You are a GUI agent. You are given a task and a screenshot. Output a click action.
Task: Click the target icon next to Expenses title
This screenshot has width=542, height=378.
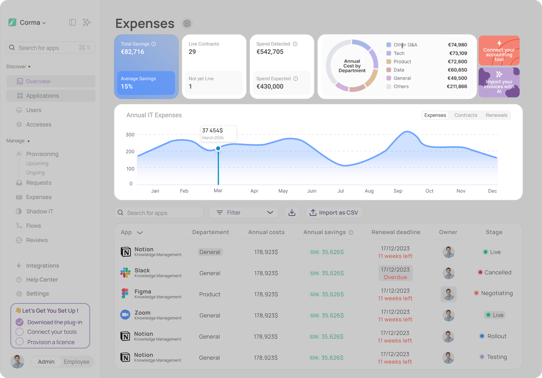[x=187, y=23]
